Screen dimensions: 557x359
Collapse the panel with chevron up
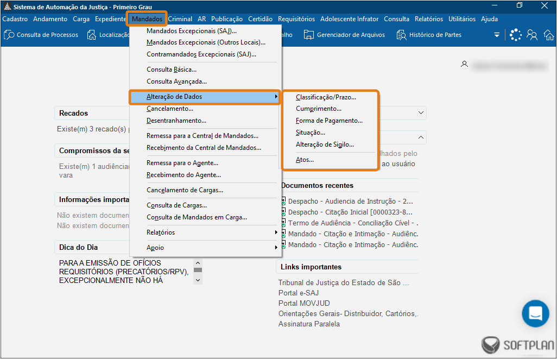(421, 137)
